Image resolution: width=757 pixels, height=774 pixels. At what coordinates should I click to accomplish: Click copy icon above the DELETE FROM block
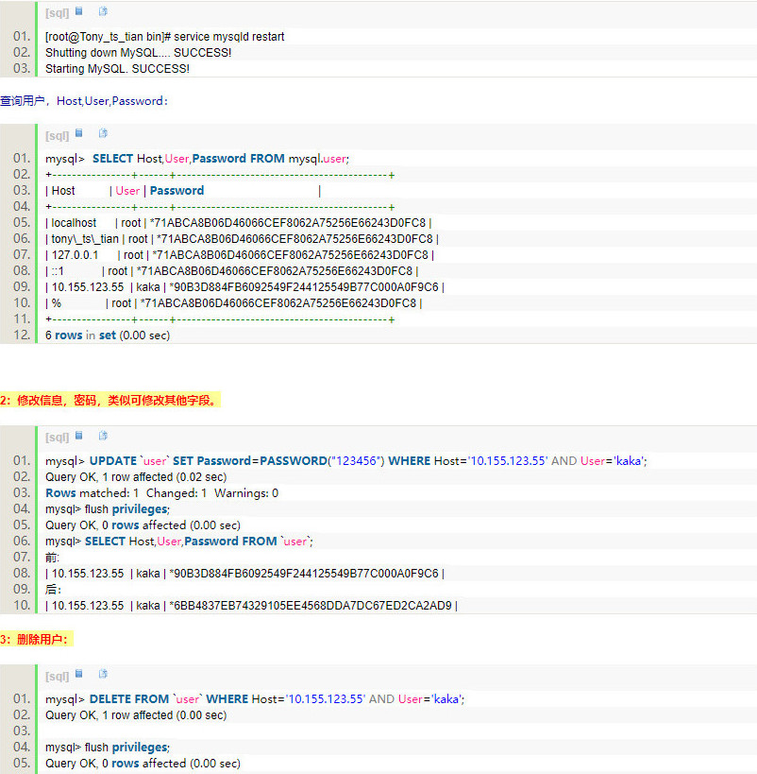pos(103,674)
